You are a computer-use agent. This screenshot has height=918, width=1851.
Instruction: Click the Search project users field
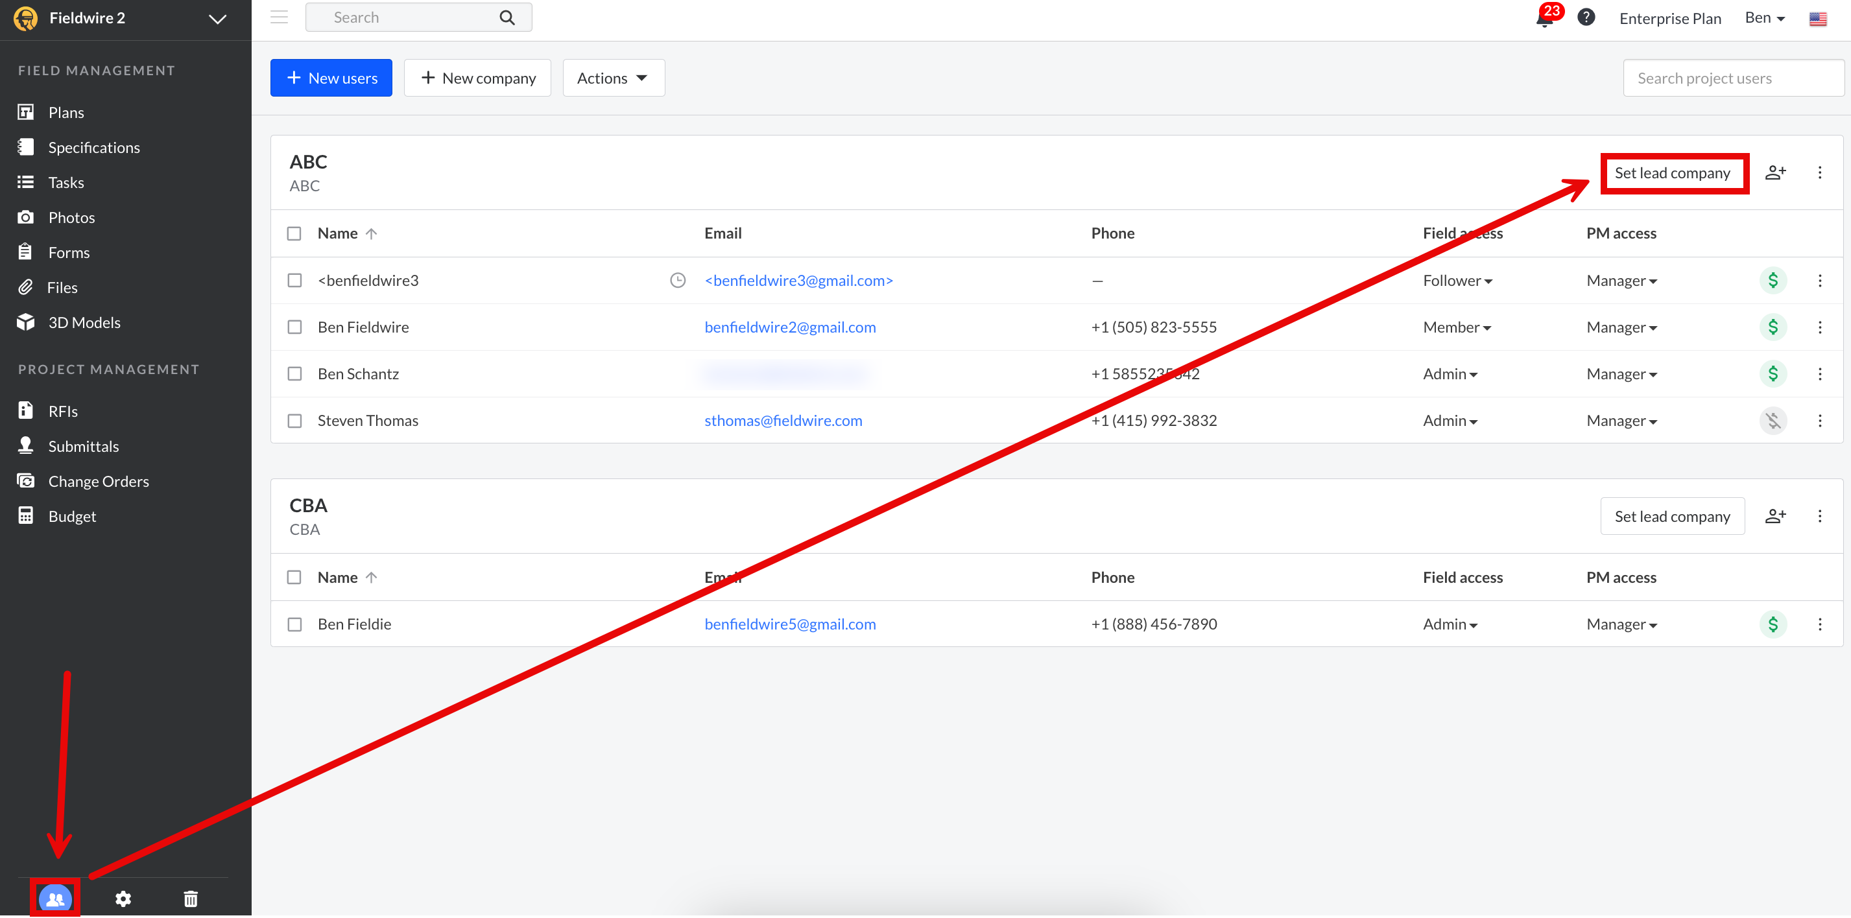click(1732, 78)
